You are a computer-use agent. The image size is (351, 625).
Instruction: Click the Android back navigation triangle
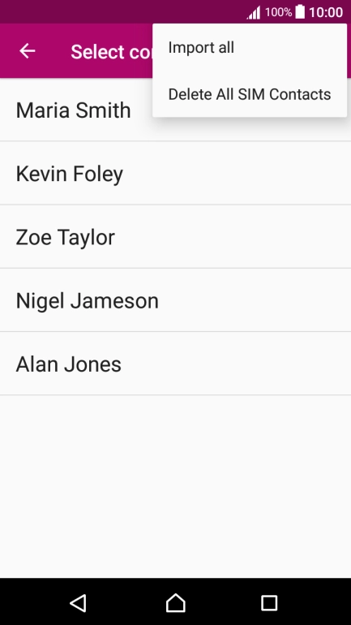click(79, 602)
